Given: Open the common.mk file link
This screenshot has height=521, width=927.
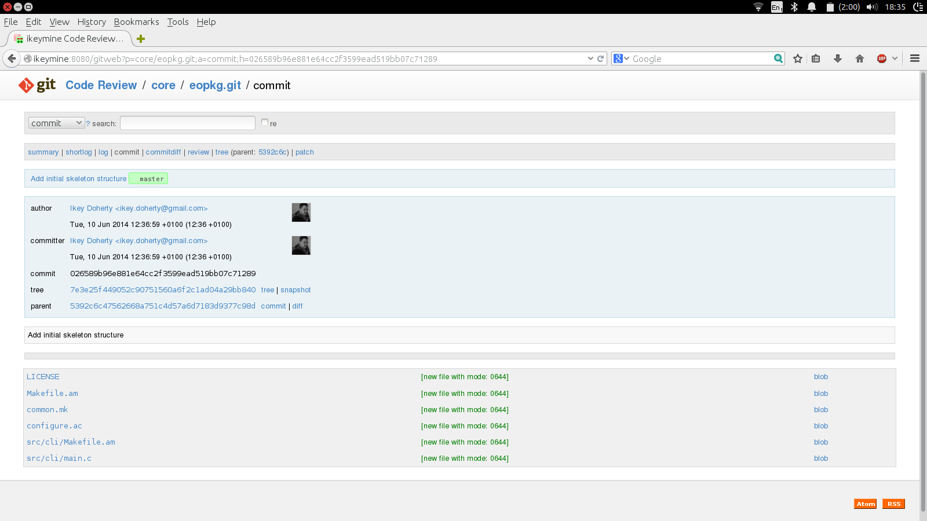Looking at the screenshot, I should tap(47, 410).
